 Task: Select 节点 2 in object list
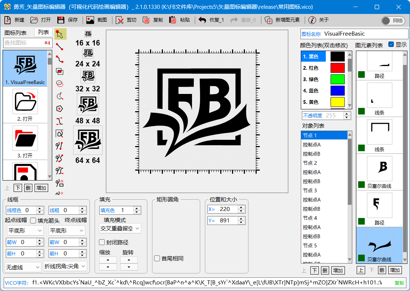click(x=310, y=163)
